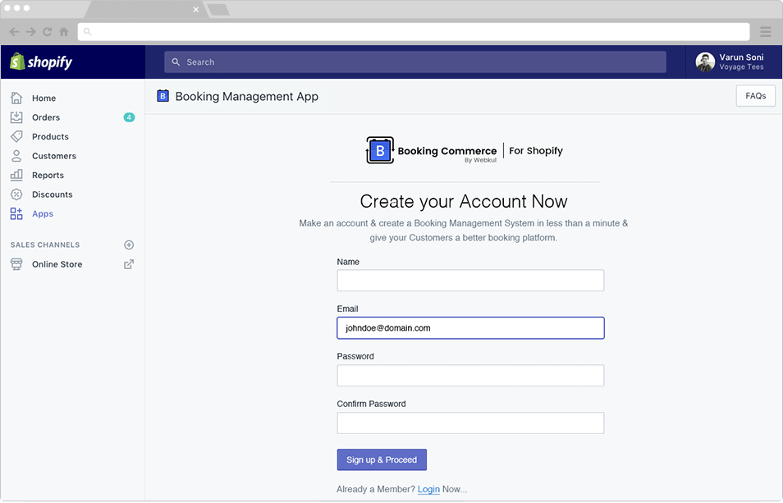Open Online Store in new tab
The width and height of the screenshot is (783, 503).
coord(127,264)
